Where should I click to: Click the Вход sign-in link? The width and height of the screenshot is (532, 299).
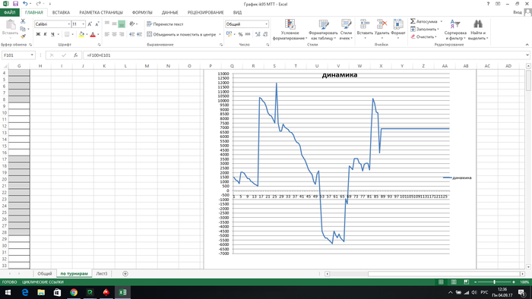(x=518, y=12)
